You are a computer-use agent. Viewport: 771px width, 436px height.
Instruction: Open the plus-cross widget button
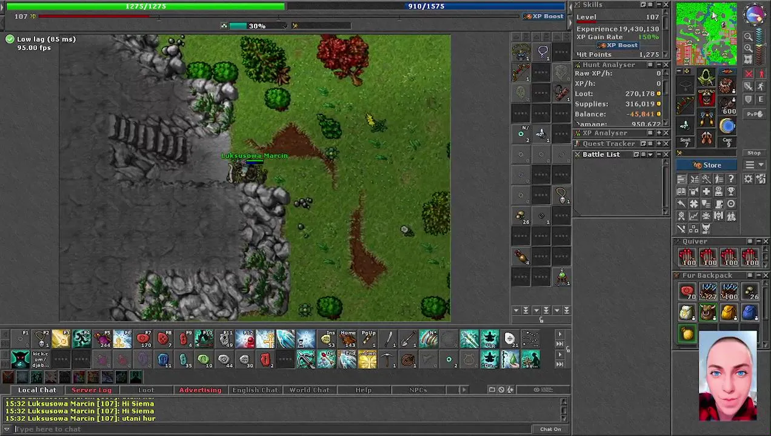pos(706,191)
